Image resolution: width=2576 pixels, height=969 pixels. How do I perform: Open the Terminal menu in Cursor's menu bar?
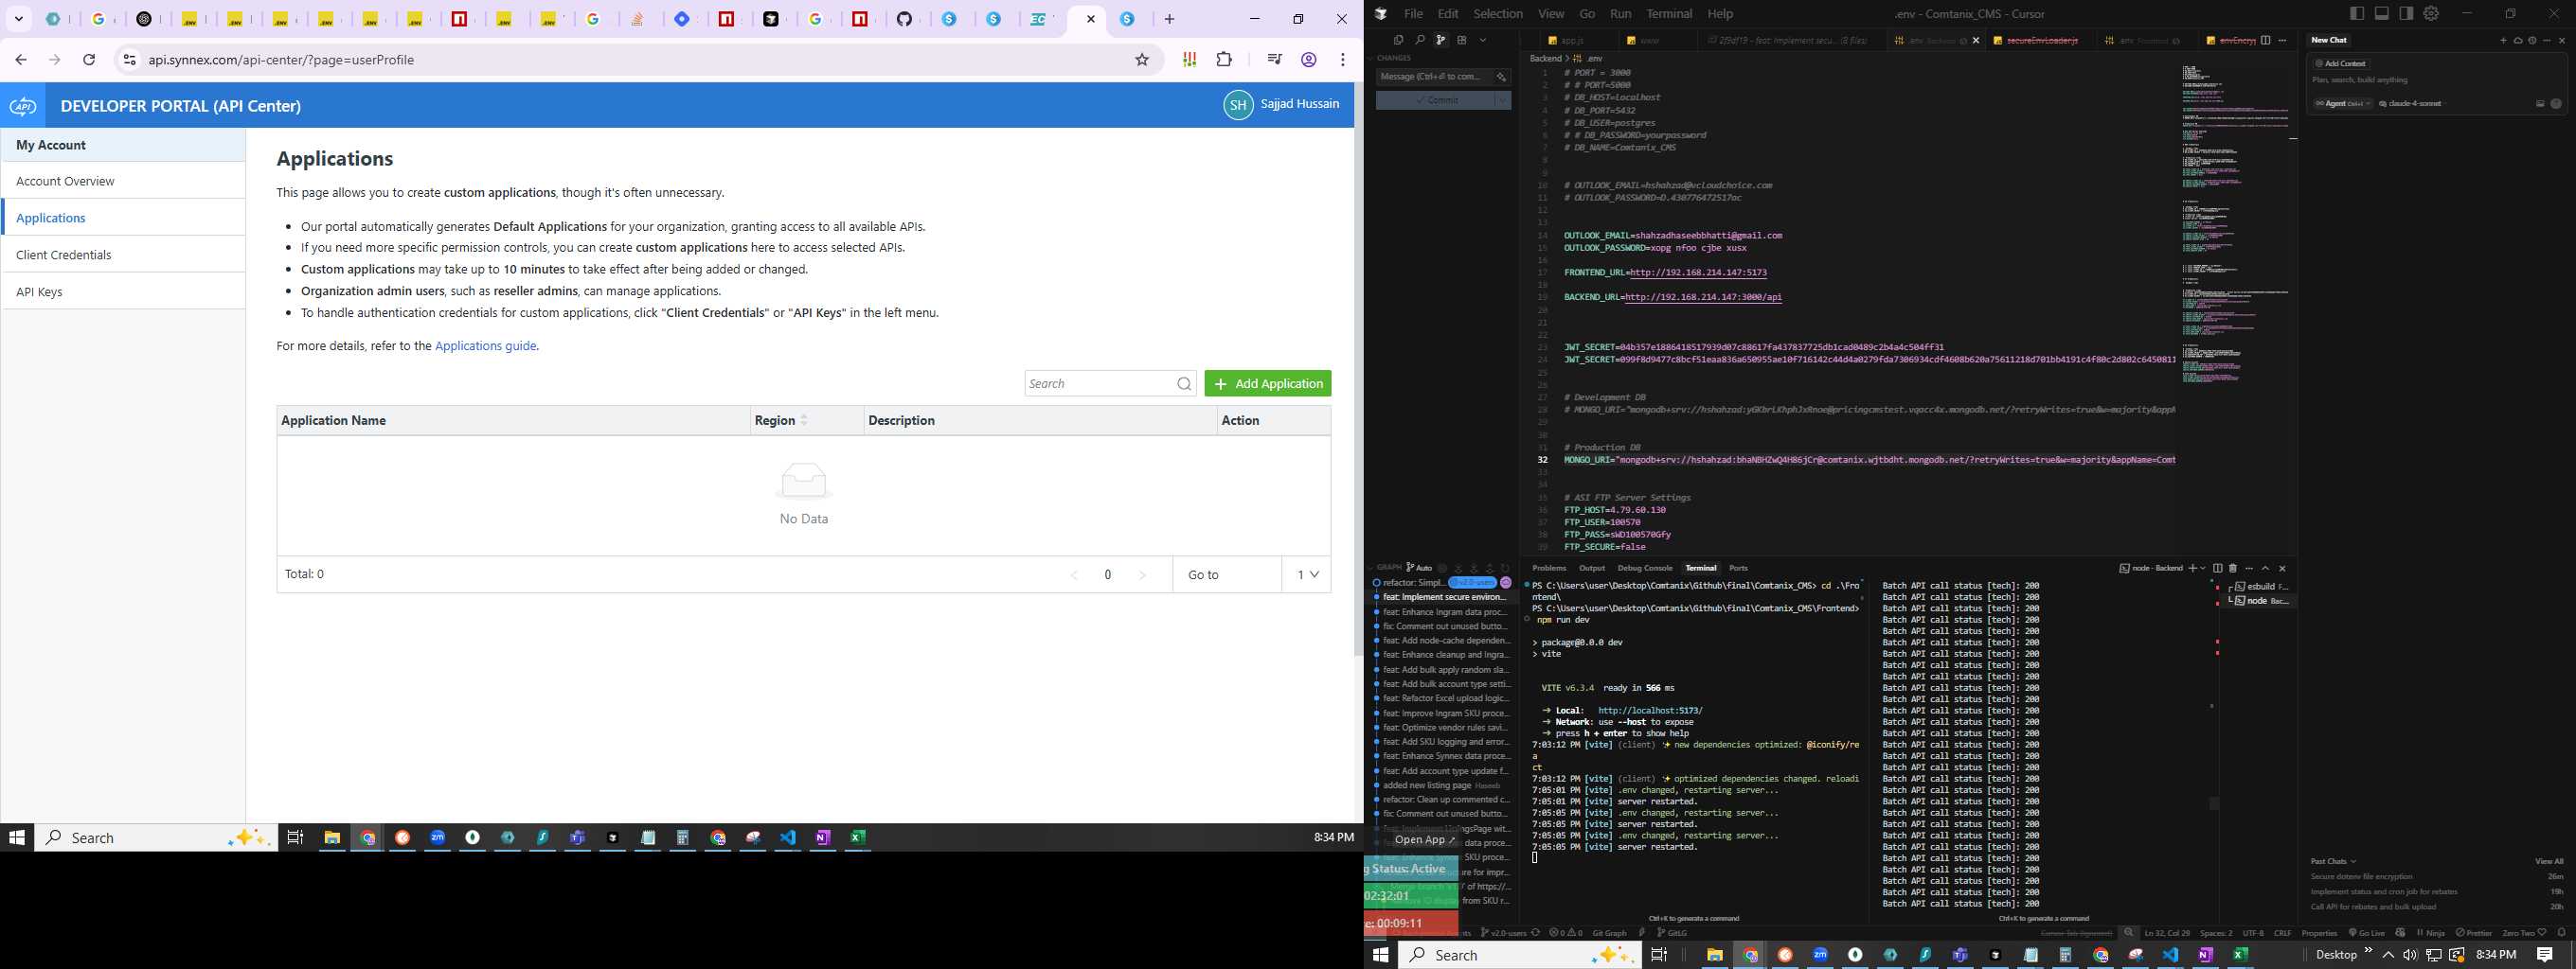[x=1669, y=14]
